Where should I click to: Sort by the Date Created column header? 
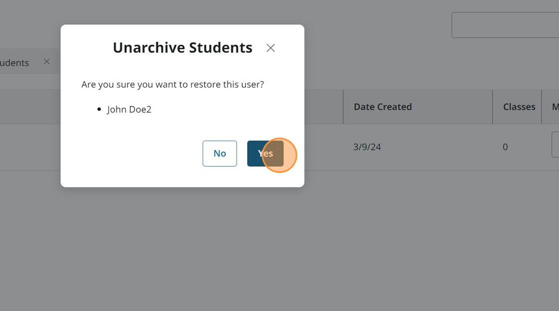pos(383,107)
